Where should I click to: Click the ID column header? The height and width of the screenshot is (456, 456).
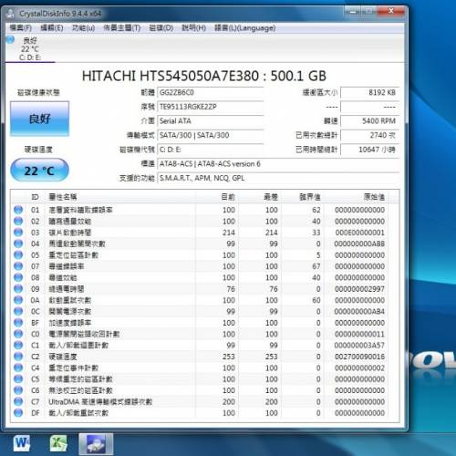tap(35, 197)
